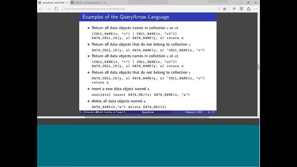Open the Share icon in toolbar
This screenshot has width=297, height=167.
pyautogui.click(x=249, y=9)
